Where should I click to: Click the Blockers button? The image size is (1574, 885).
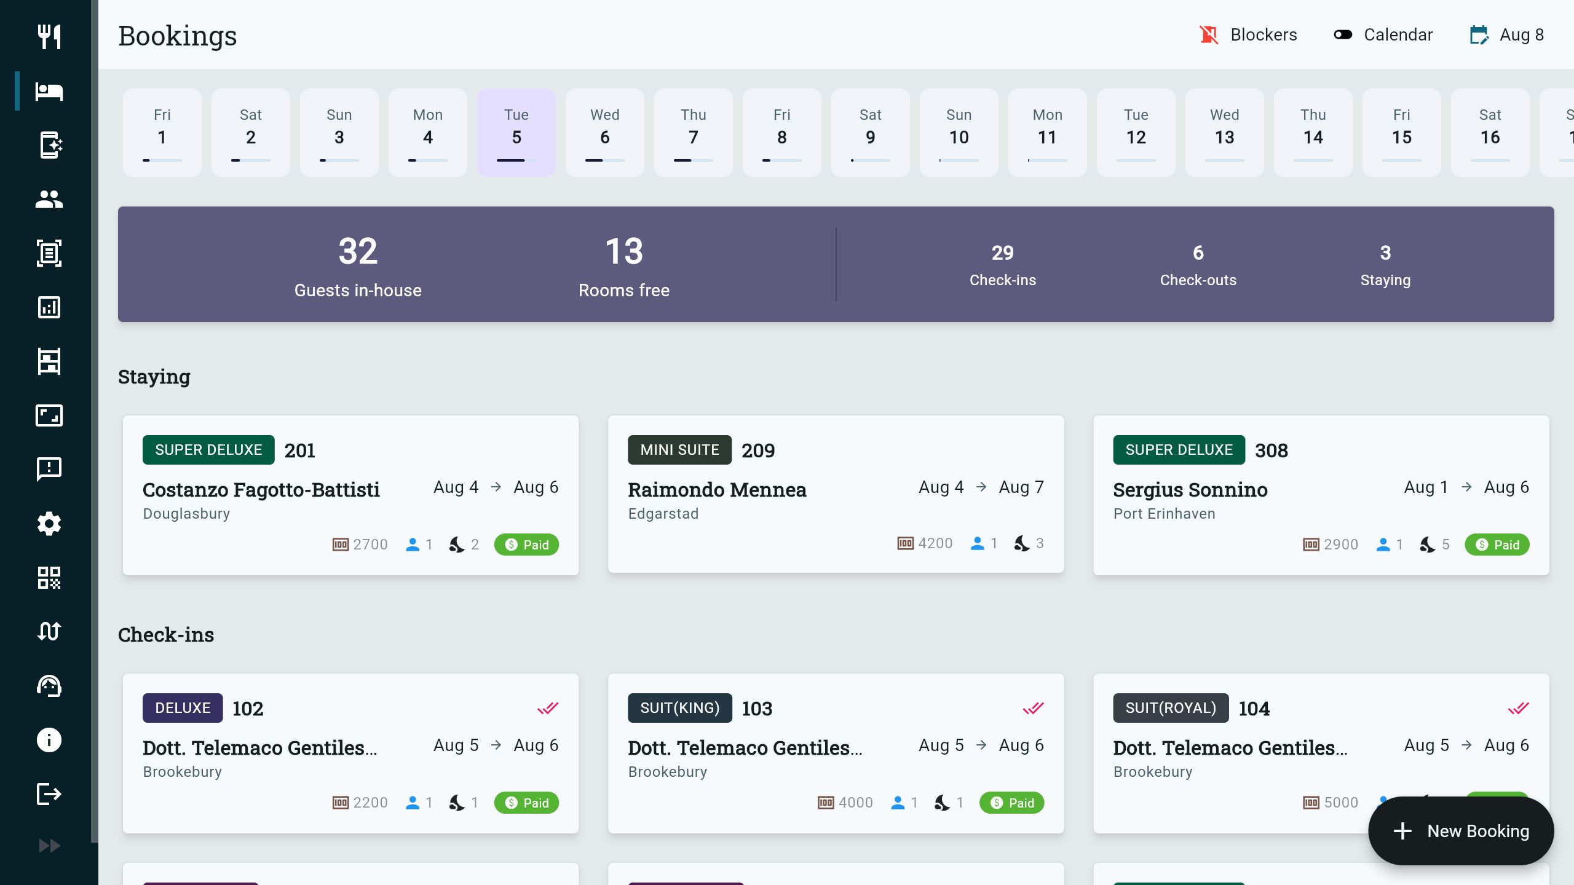pos(1248,35)
